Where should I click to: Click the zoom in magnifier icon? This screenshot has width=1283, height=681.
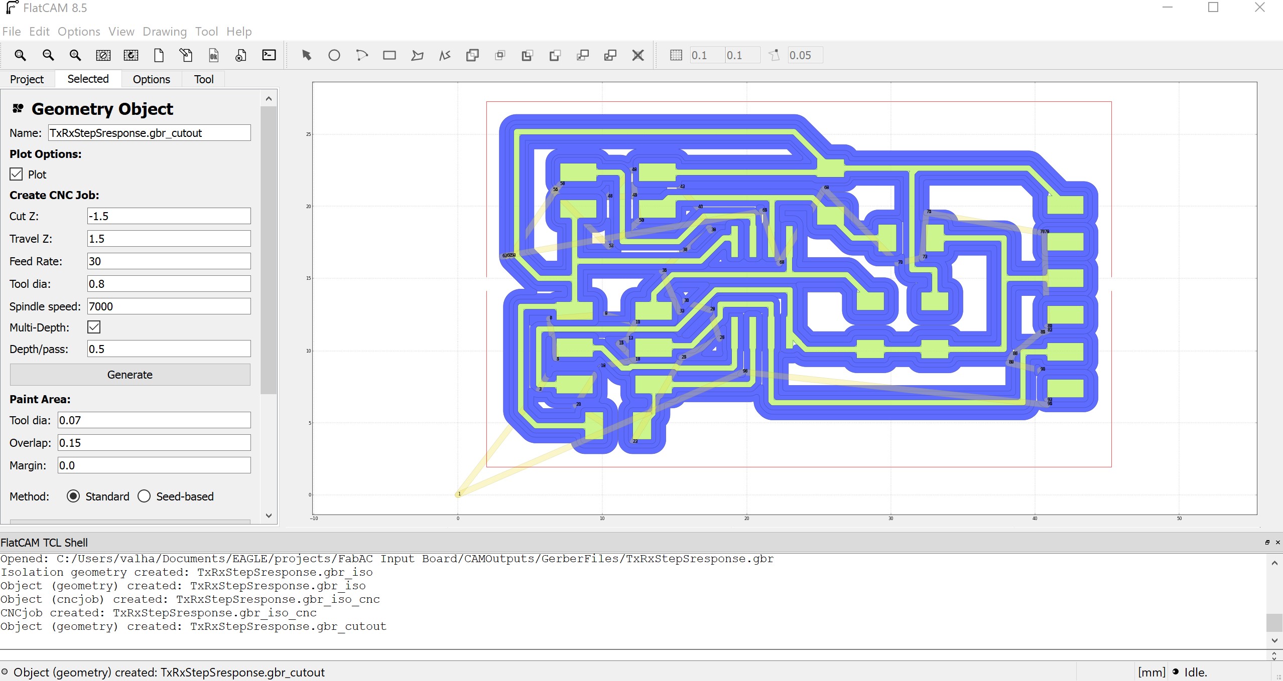(x=75, y=55)
